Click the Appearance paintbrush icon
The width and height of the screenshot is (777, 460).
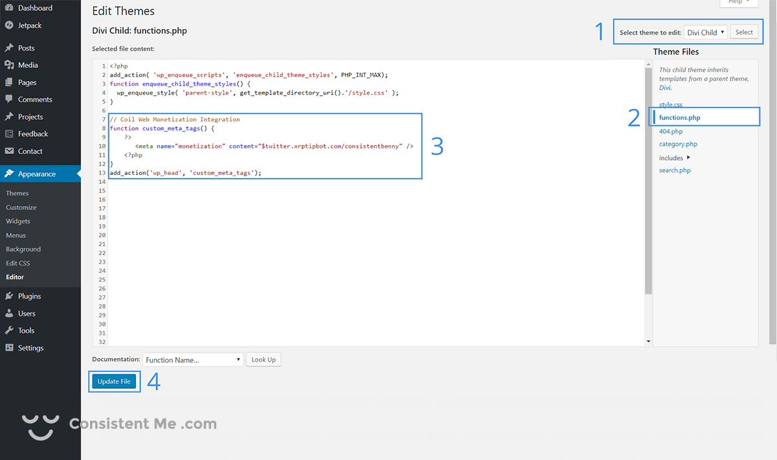9,174
